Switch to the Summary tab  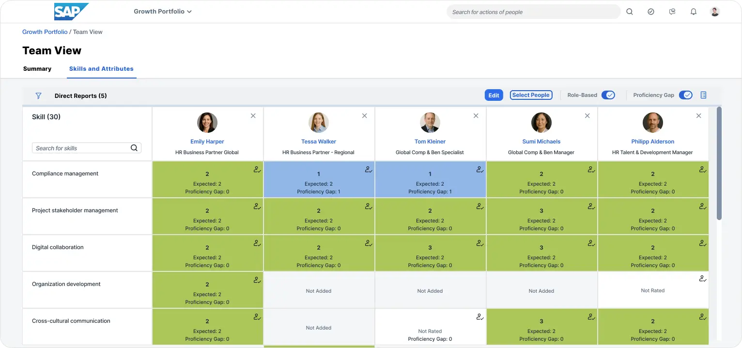pos(37,69)
